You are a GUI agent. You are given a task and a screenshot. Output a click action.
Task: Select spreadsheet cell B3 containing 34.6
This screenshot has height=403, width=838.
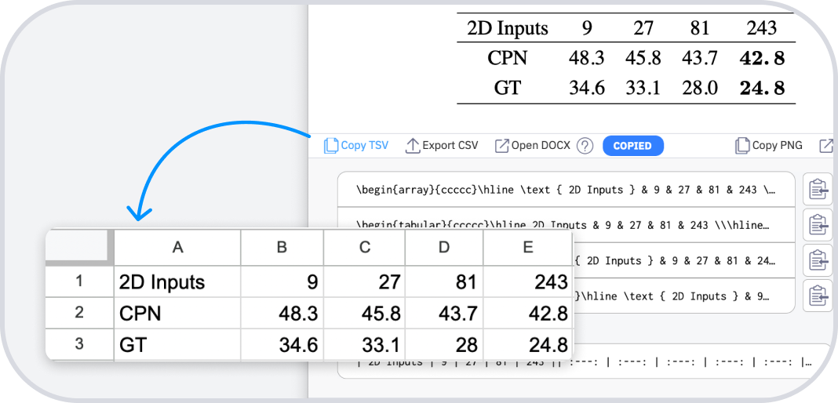click(282, 344)
